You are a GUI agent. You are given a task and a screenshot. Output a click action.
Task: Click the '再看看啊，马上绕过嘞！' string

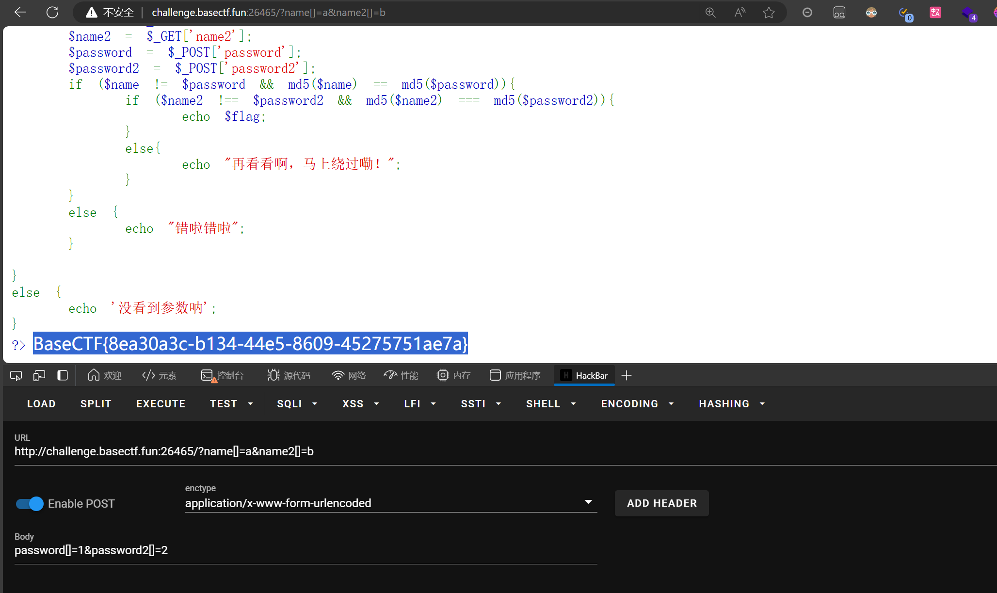(x=309, y=164)
